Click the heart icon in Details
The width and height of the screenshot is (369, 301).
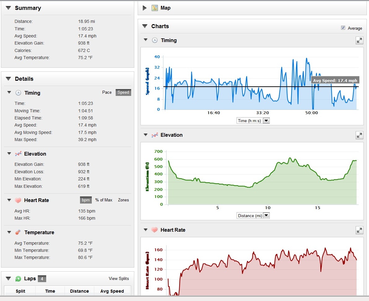pyautogui.click(x=18, y=200)
